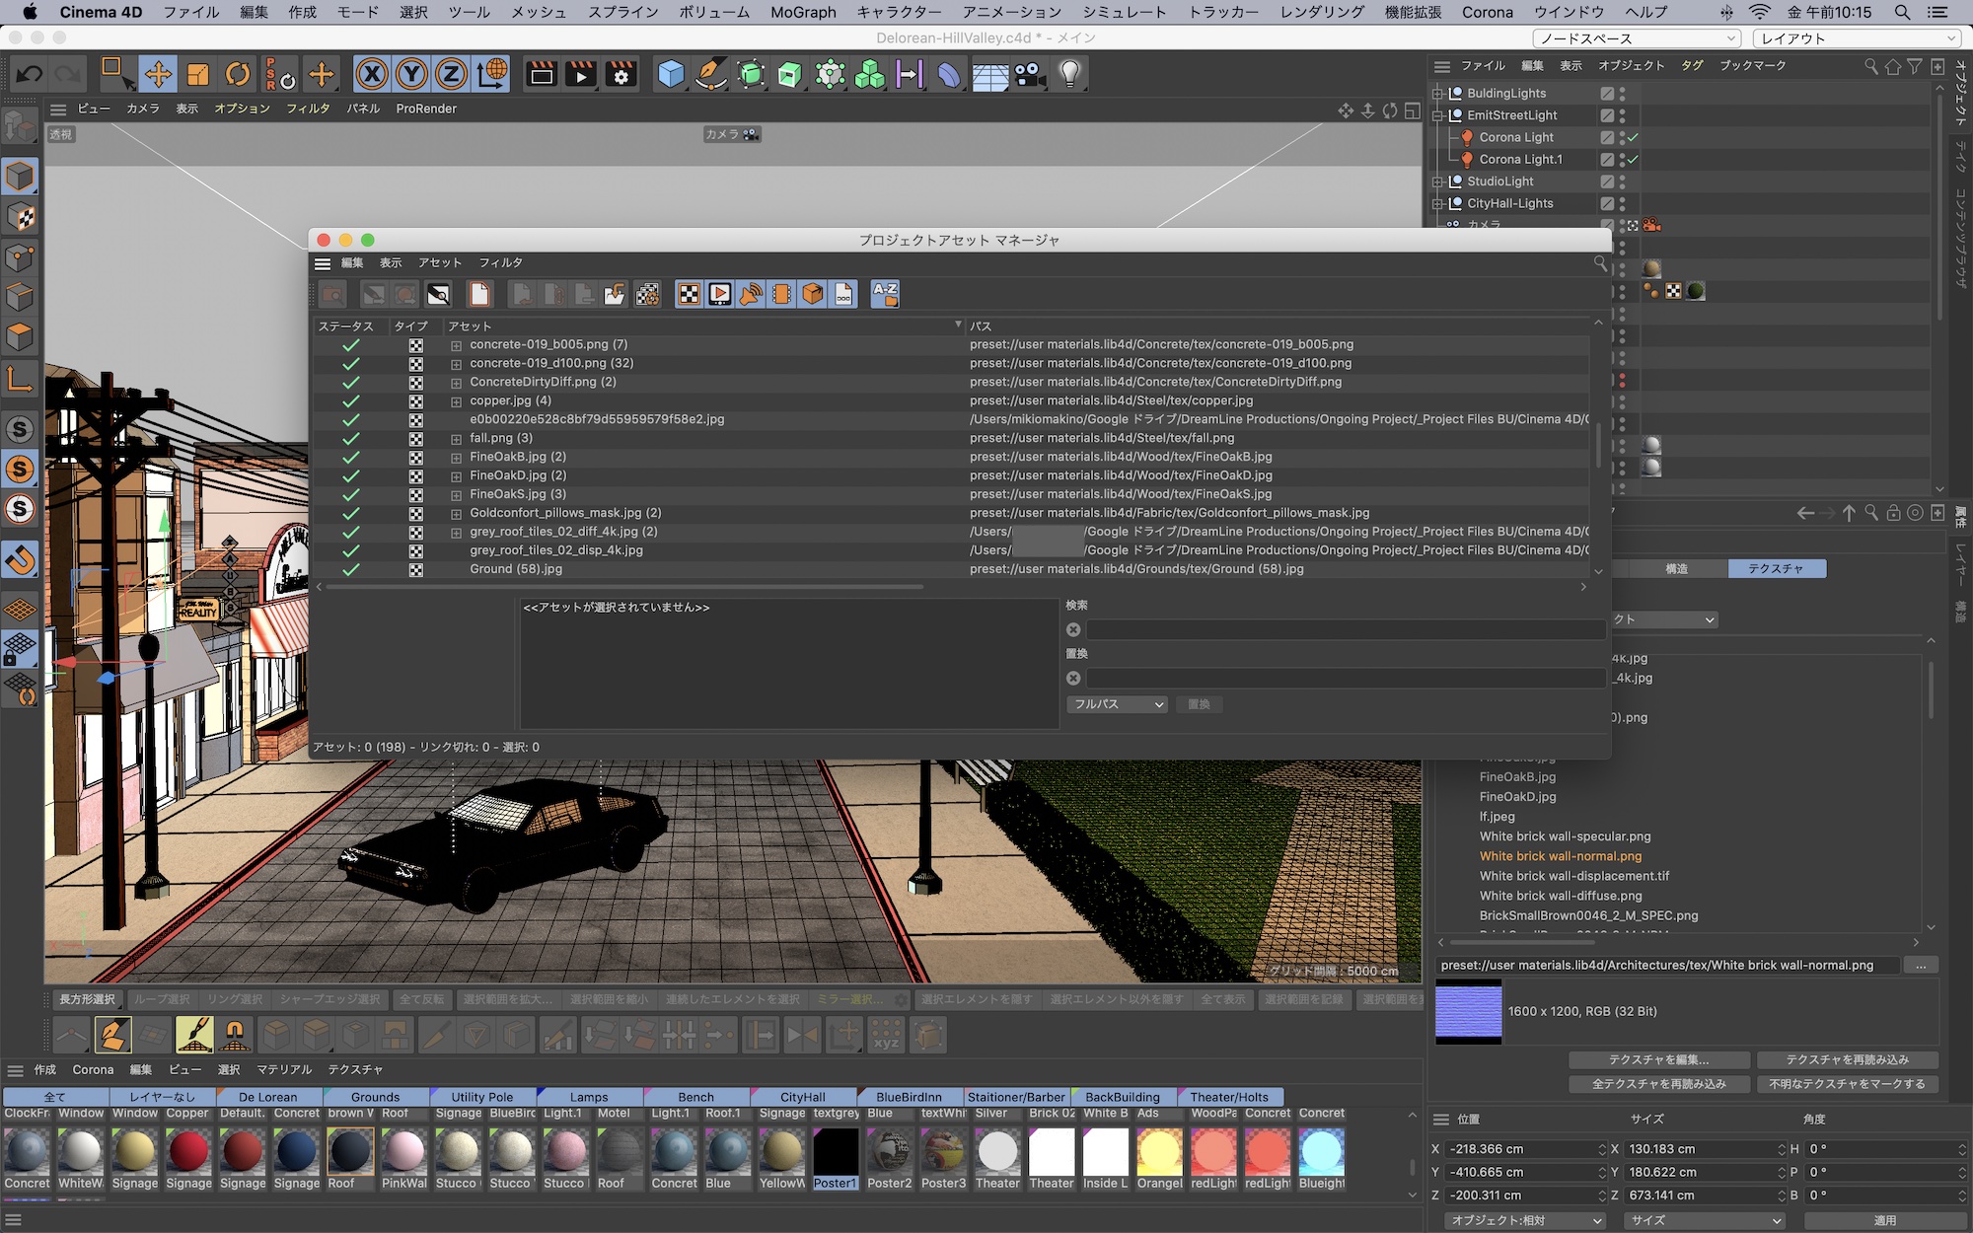Open the render settings icon

point(621,74)
